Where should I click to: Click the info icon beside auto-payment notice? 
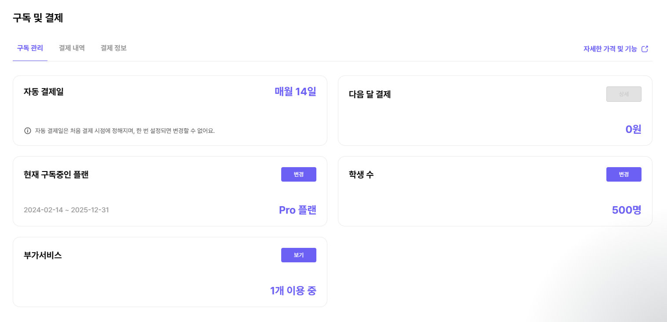28,131
